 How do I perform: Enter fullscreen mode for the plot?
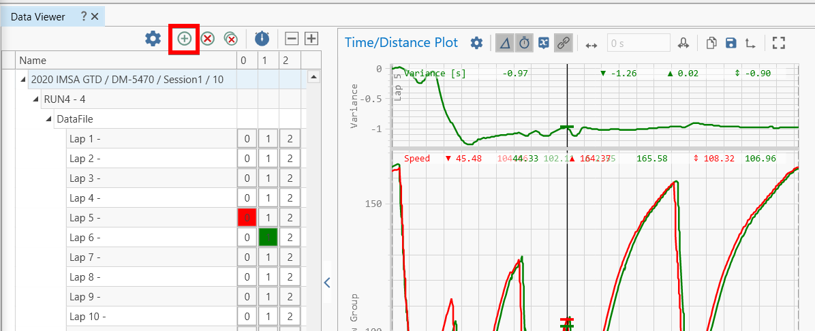pyautogui.click(x=780, y=44)
